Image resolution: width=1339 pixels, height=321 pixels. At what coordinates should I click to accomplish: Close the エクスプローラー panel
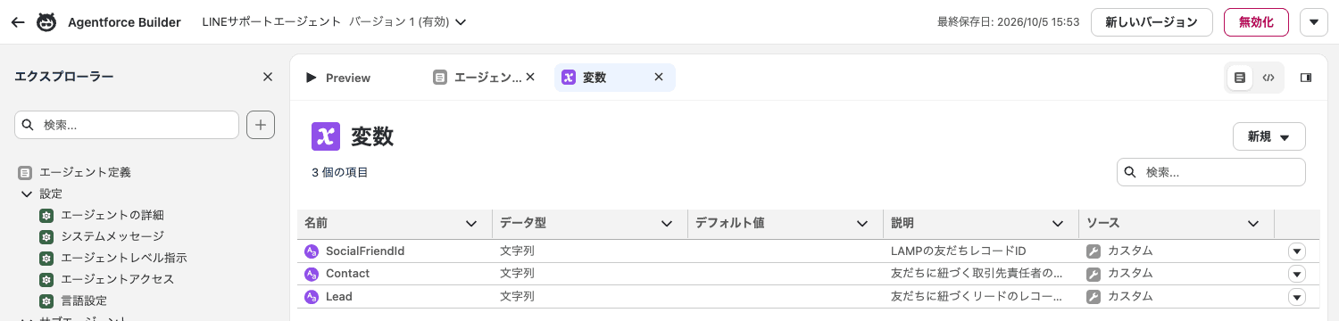(x=268, y=77)
